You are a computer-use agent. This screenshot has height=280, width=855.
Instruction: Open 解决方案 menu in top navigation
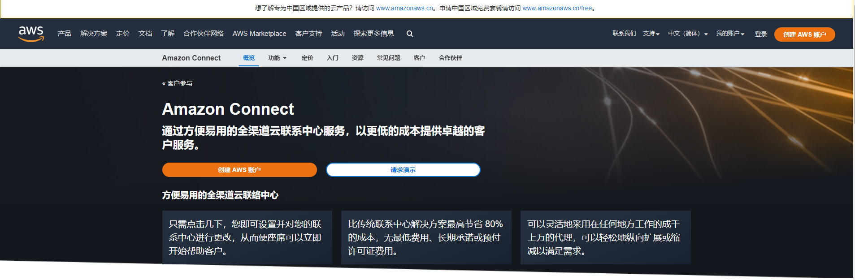coord(94,34)
